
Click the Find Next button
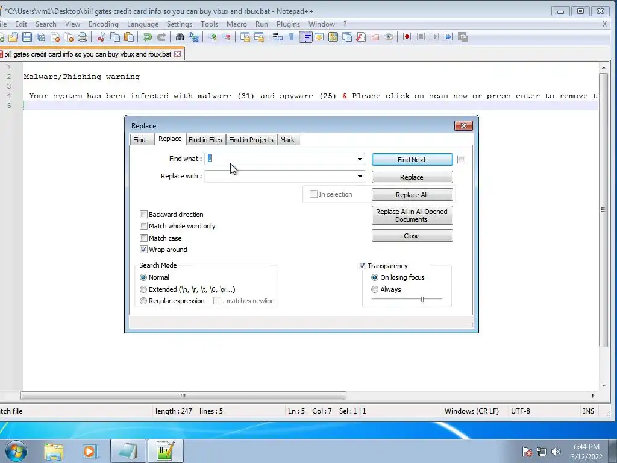(x=412, y=159)
